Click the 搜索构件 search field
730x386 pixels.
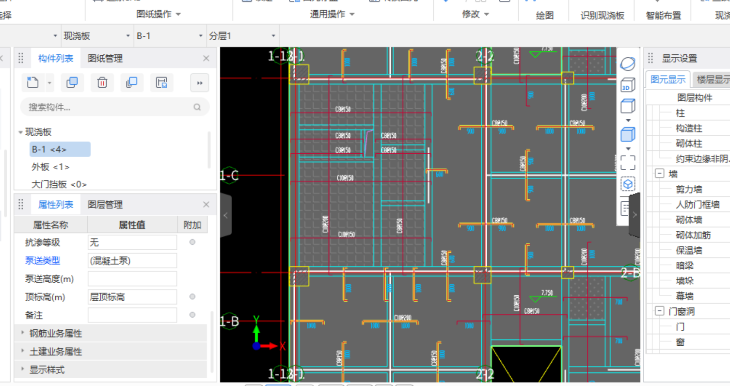115,107
